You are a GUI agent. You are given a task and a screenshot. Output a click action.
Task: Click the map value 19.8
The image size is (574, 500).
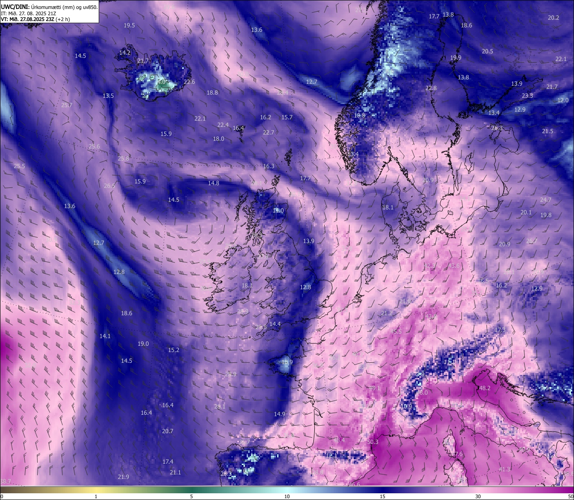point(546,215)
